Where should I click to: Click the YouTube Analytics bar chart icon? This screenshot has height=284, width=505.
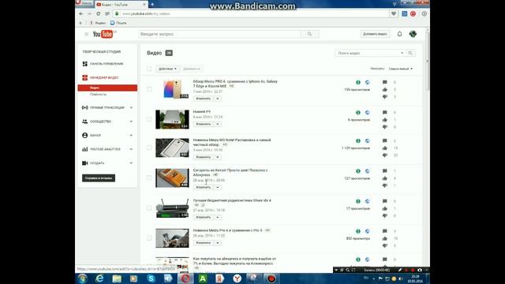point(84,149)
